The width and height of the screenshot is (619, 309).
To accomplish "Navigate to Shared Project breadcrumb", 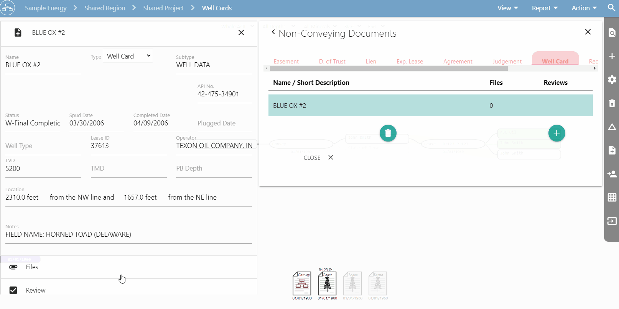I will pyautogui.click(x=163, y=8).
